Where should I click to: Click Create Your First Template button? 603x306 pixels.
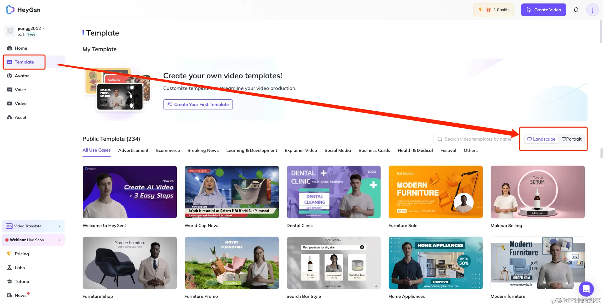coord(198,104)
